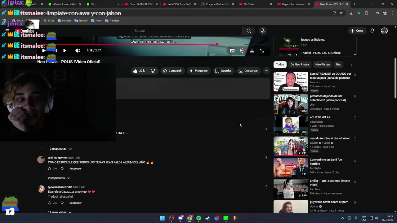Screen dimensions: 397x223
Task: Click the Descargar button
Action: click(x=248, y=71)
